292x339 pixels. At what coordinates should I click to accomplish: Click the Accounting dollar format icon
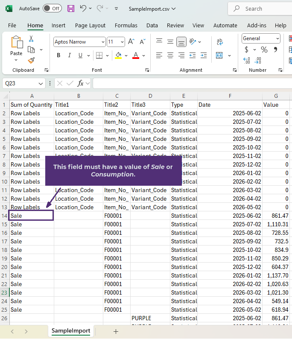coord(246,50)
